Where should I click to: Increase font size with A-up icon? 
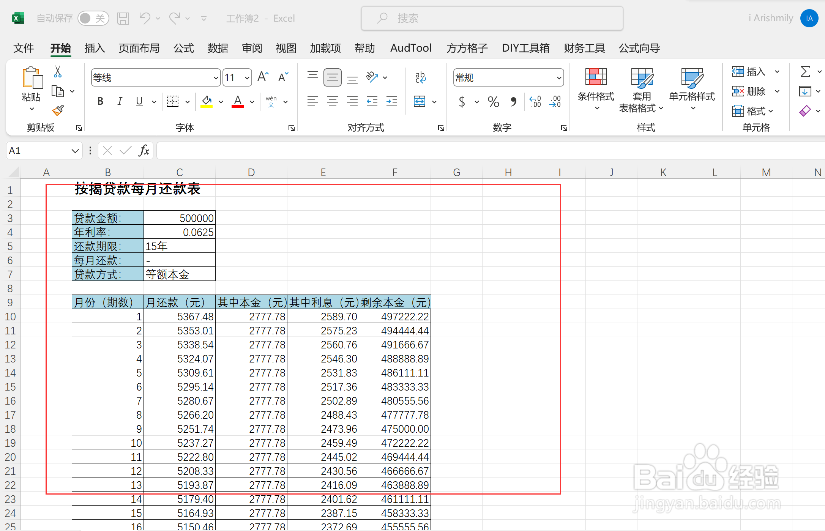[x=263, y=77]
